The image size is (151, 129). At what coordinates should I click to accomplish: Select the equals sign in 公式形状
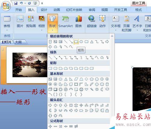click(x=71, y=126)
